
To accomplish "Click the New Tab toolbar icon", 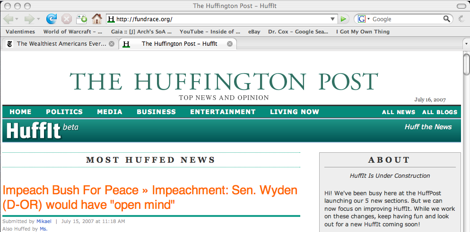I will point(81,19).
